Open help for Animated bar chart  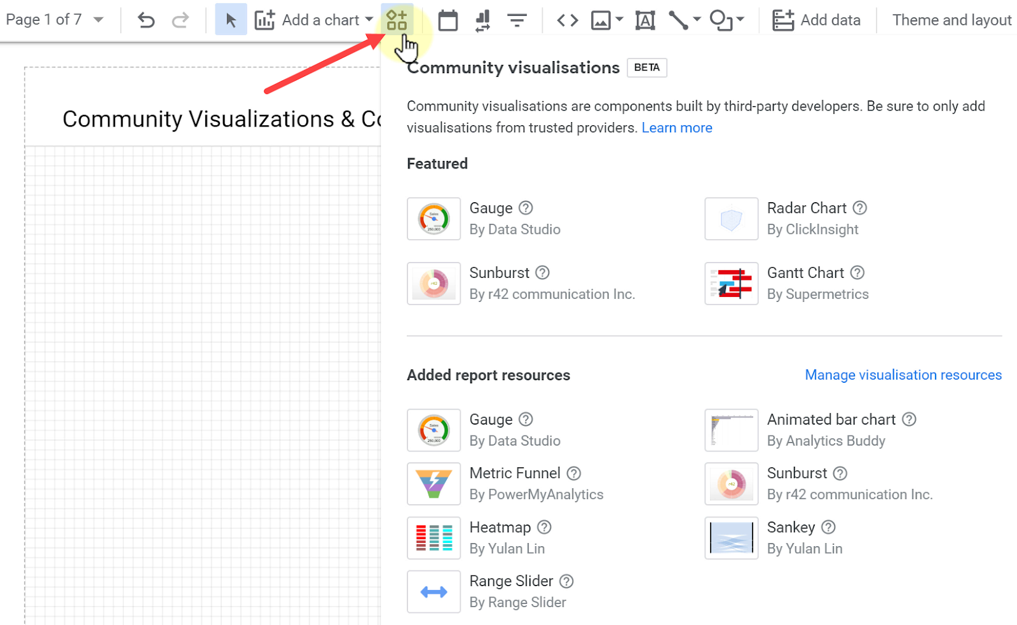click(x=910, y=420)
